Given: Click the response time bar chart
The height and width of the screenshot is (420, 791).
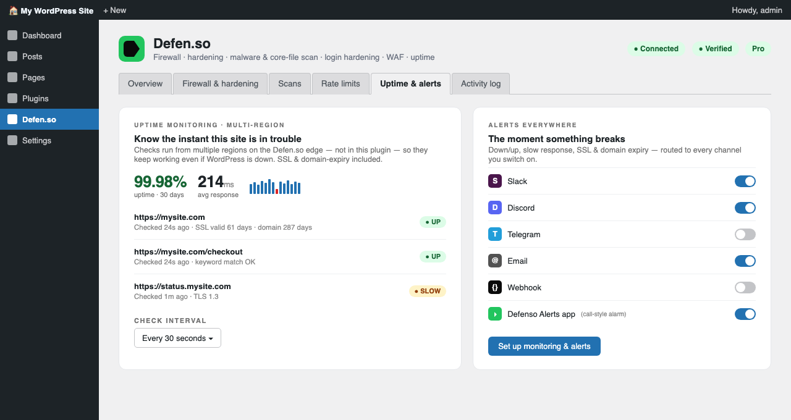Looking at the screenshot, I should (x=275, y=187).
